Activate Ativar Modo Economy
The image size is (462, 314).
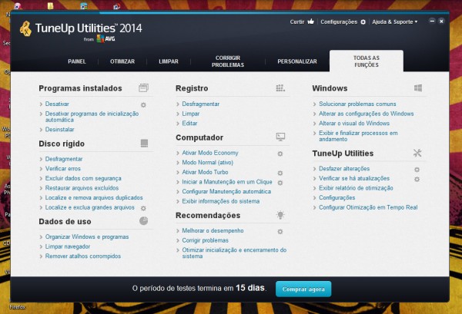point(210,153)
